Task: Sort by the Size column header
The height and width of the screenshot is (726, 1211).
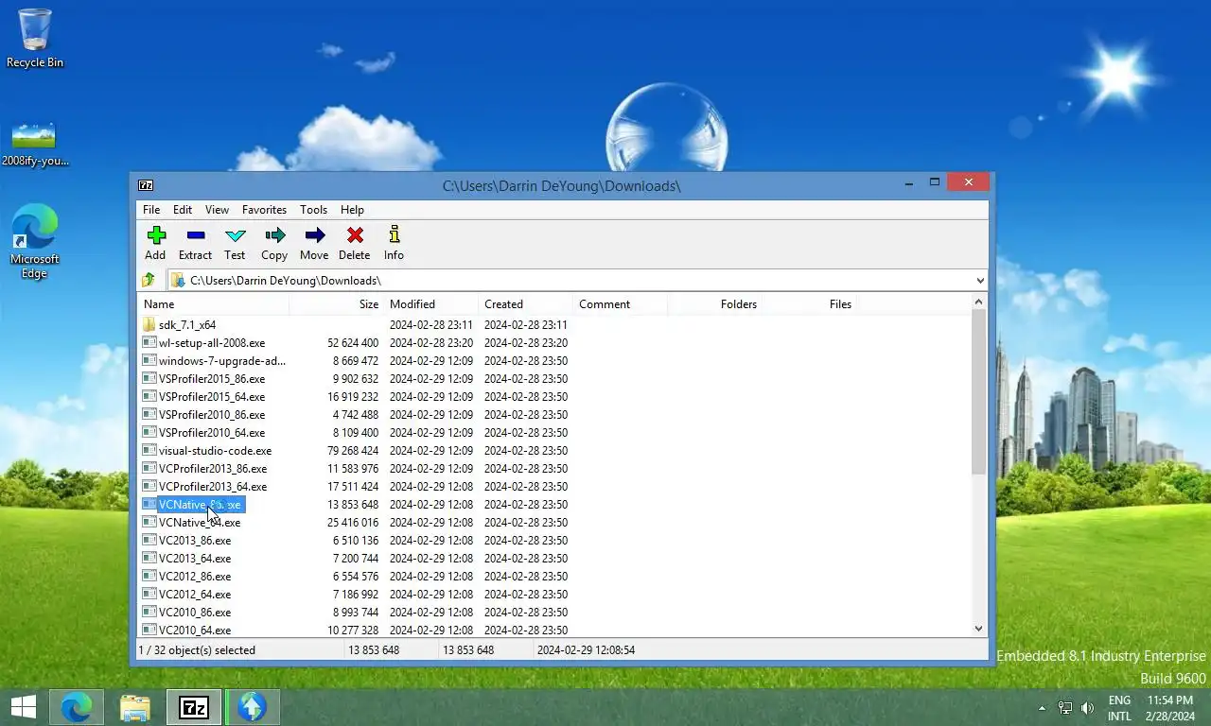Action: tap(336, 304)
